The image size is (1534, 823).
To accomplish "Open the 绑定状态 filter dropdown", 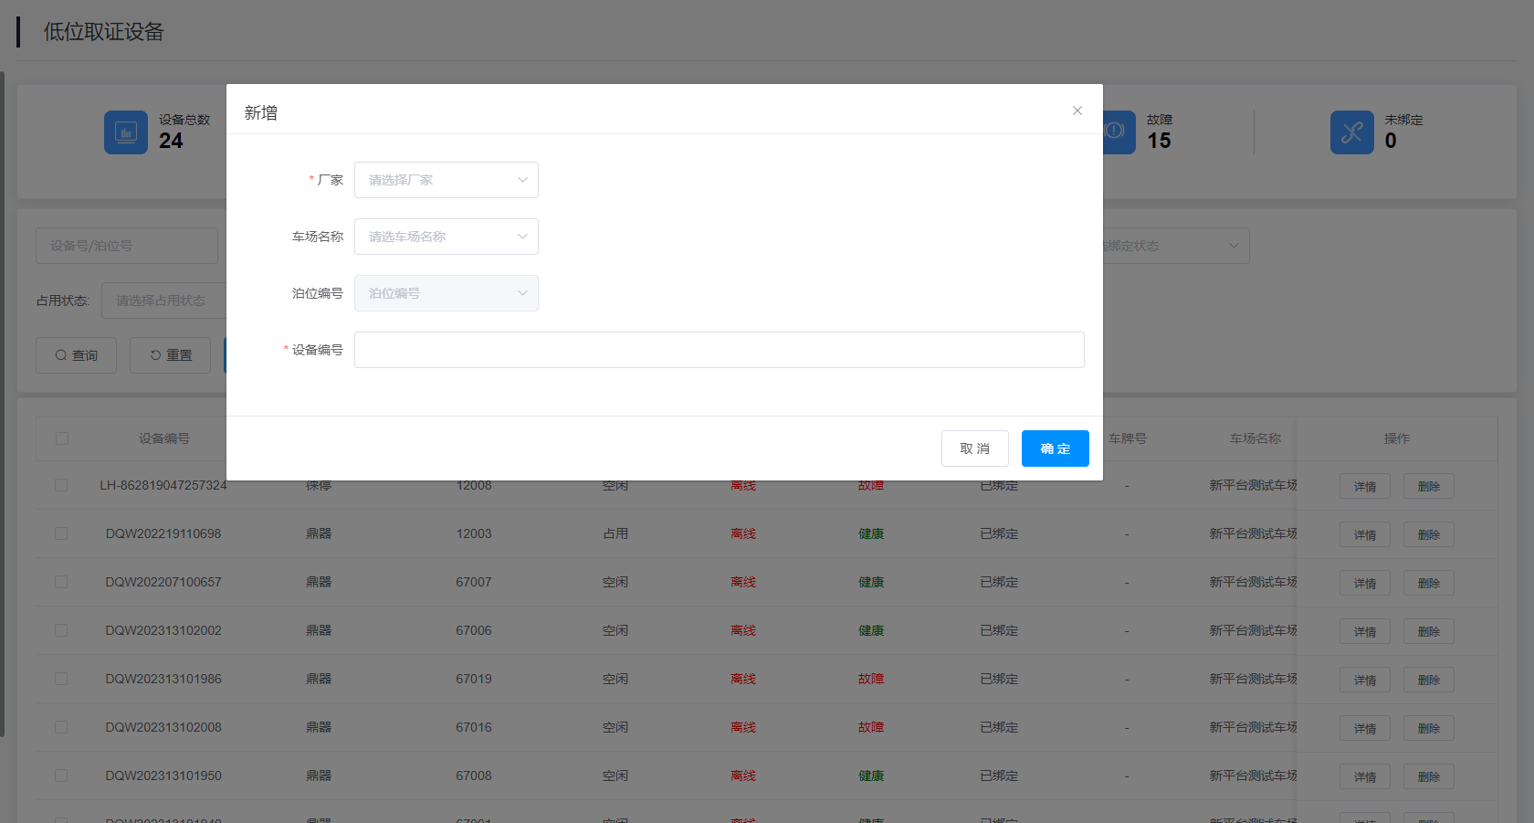I will pos(1176,246).
